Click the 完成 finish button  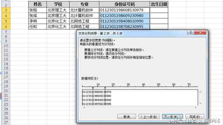tap(195, 117)
